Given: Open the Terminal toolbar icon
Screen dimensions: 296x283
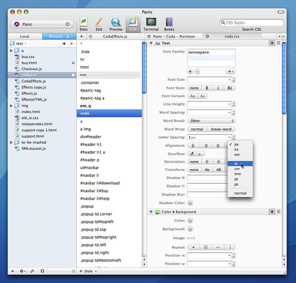Looking at the screenshot, I should [151, 24].
